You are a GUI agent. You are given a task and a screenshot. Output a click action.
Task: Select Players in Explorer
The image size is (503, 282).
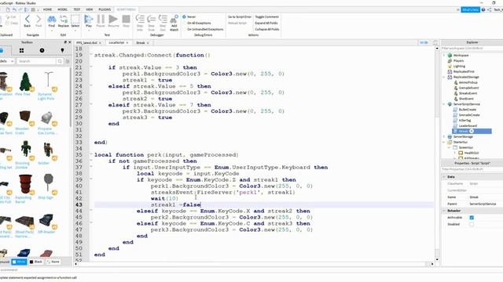(458, 61)
